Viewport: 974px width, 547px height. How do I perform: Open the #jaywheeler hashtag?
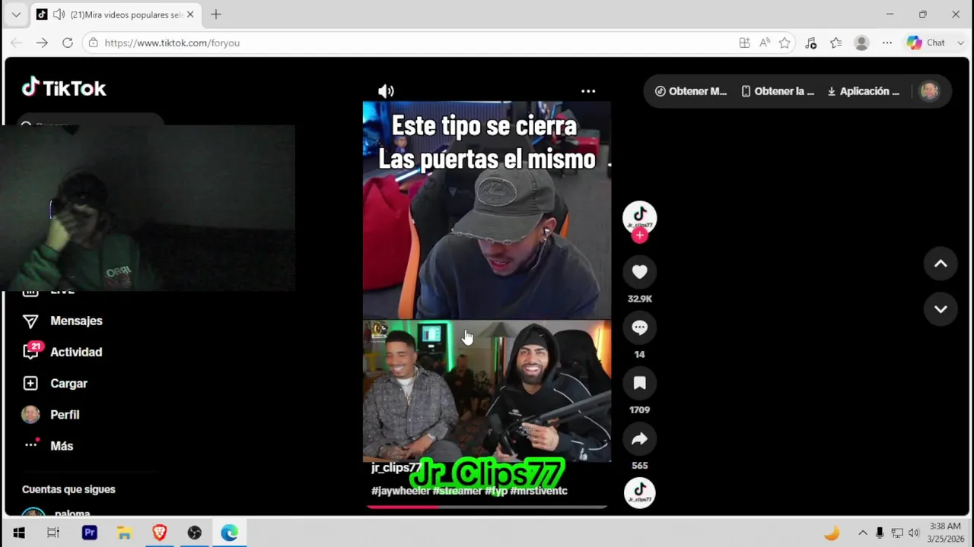(400, 491)
